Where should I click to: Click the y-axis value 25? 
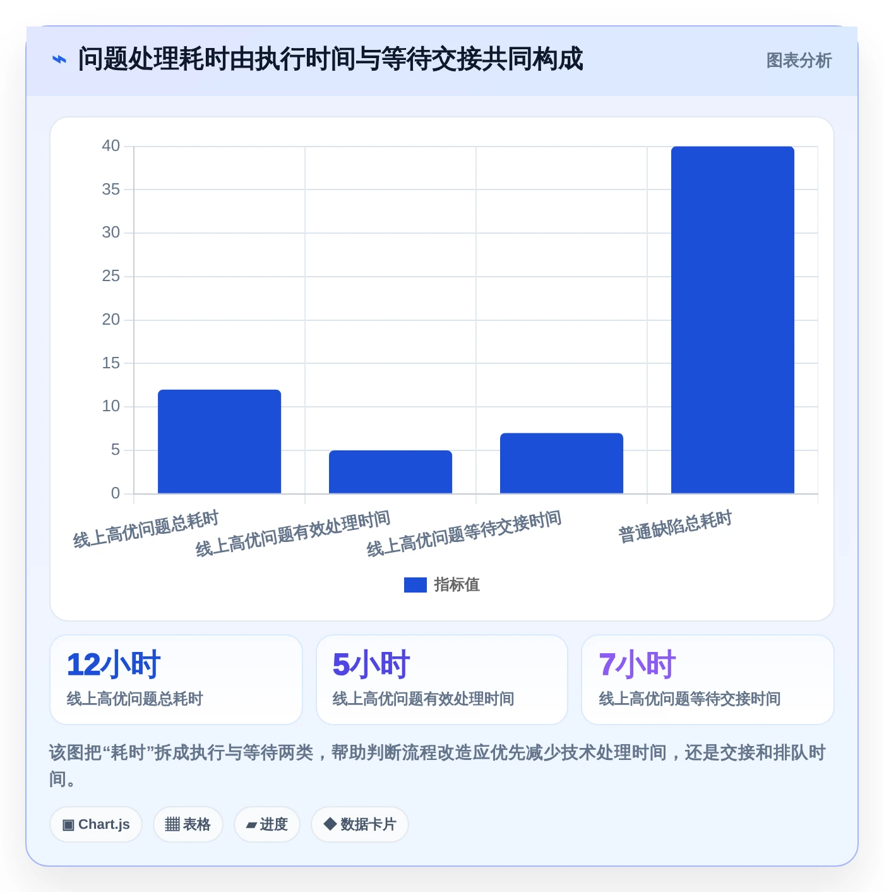click(x=111, y=276)
